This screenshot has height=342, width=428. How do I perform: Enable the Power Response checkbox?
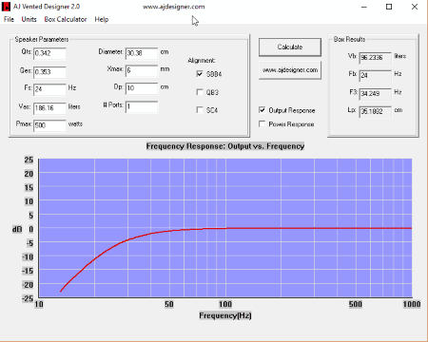(x=263, y=123)
